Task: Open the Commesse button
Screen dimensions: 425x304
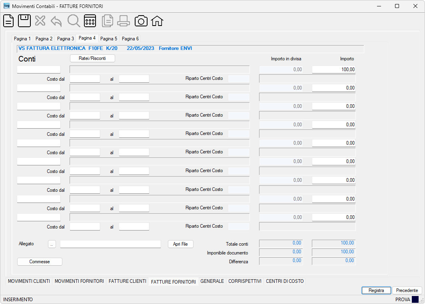Action: coord(40,262)
